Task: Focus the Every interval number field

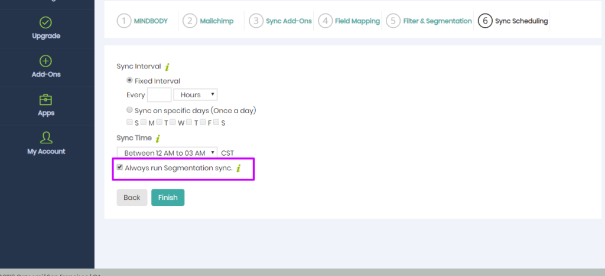Action: (160, 94)
